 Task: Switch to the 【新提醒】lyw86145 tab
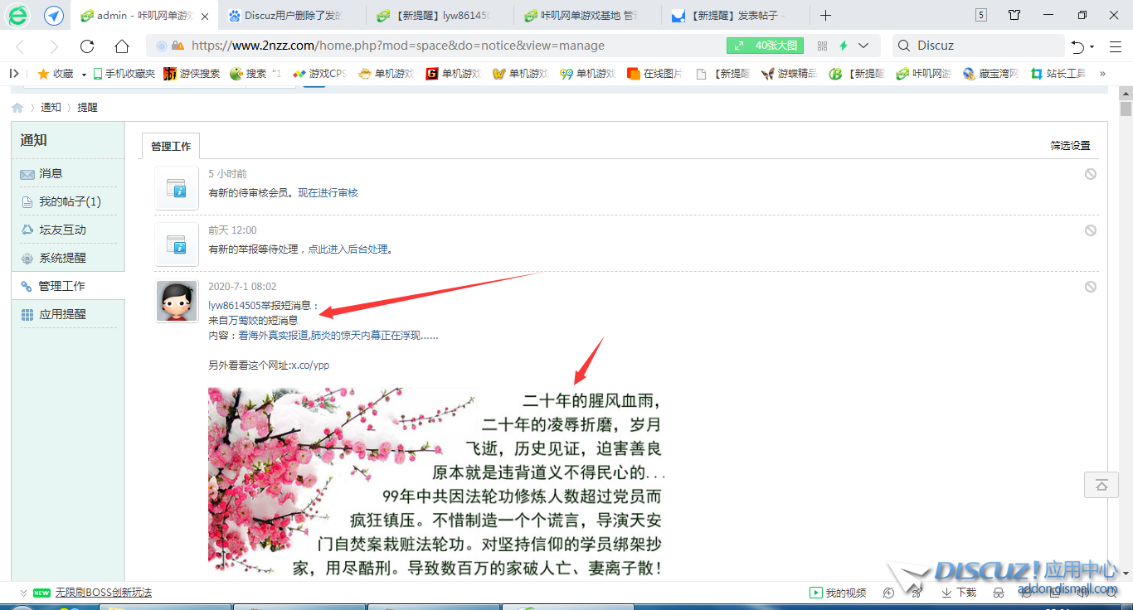[441, 16]
